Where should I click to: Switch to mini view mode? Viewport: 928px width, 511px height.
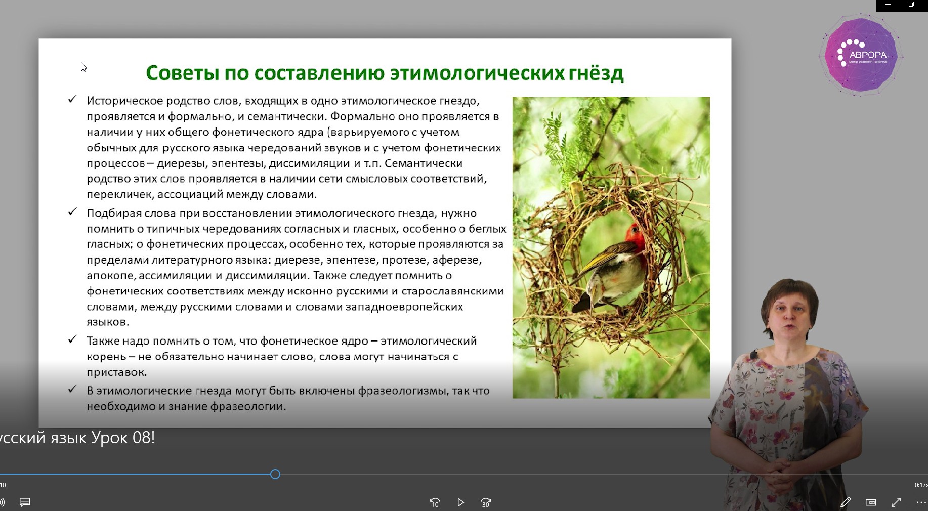coord(871,502)
